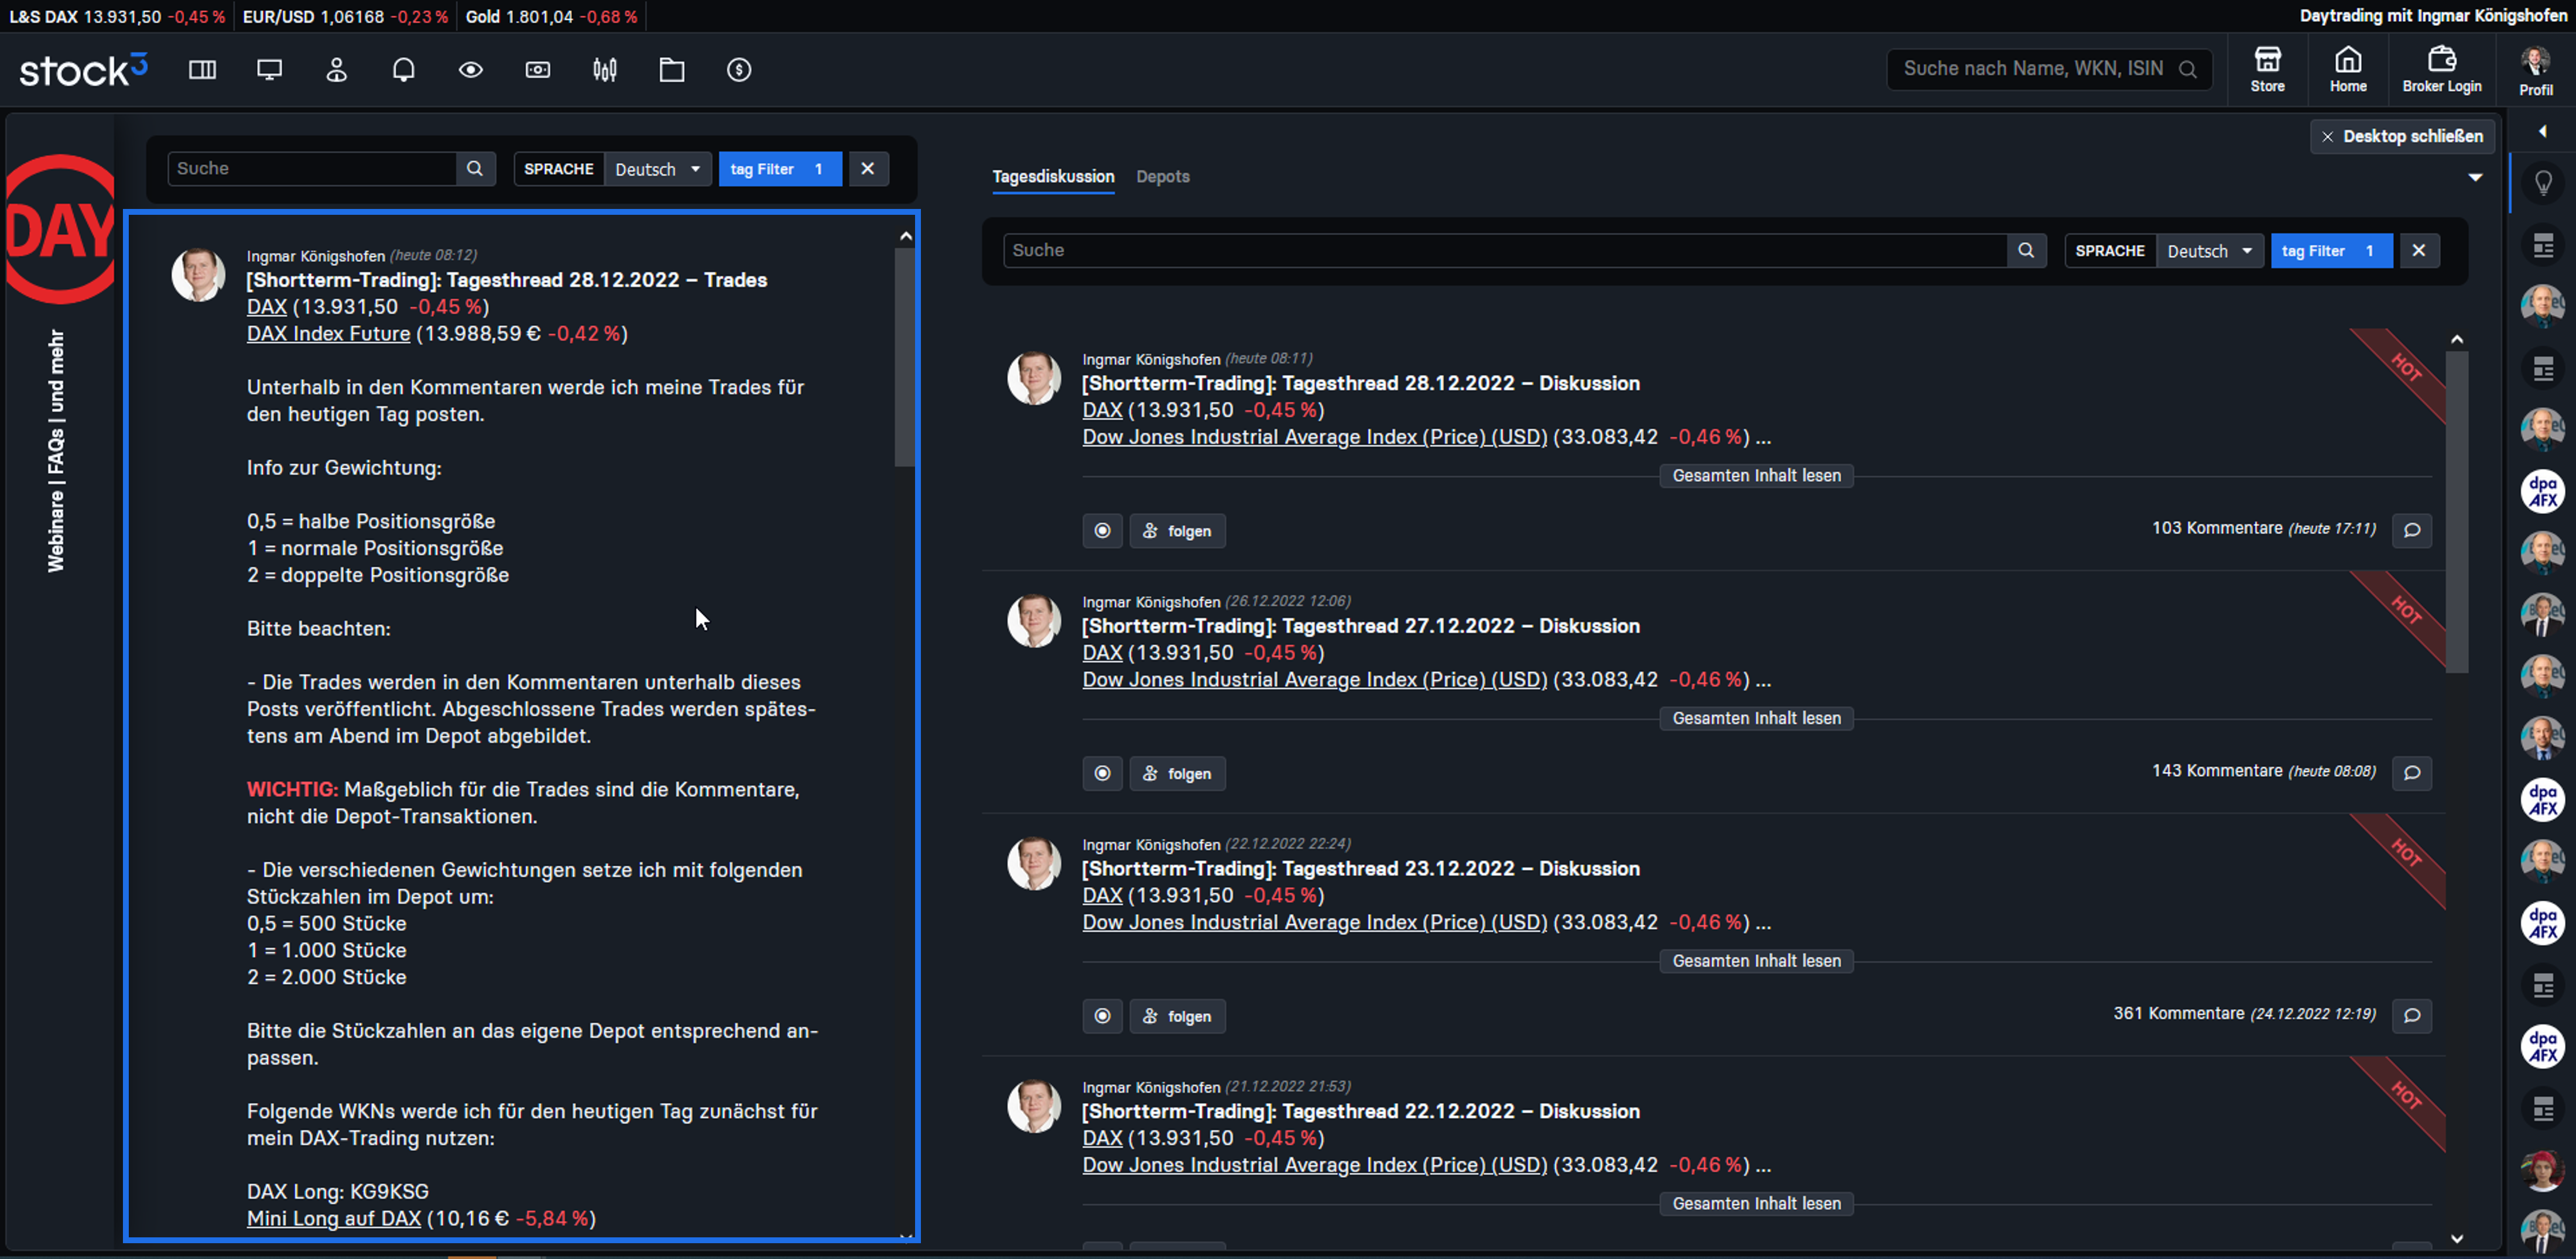
Task: Toggle watch eye on the 23.12.2022 Diskussion thread
Action: [1102, 1017]
